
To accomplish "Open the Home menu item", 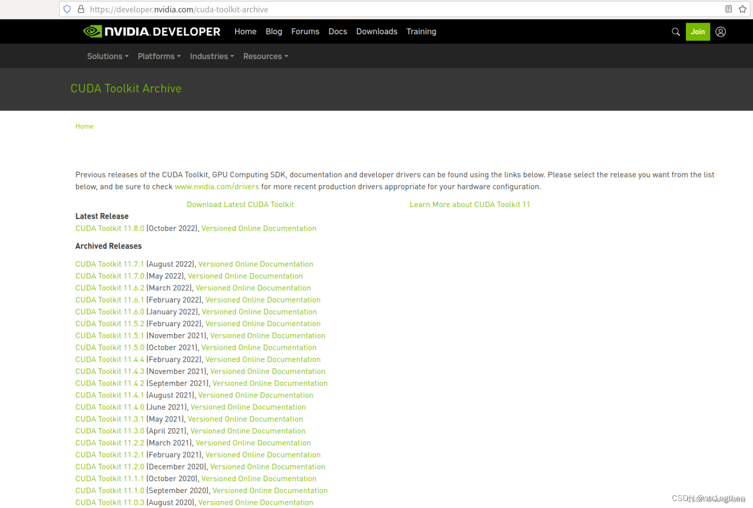I will pos(245,32).
